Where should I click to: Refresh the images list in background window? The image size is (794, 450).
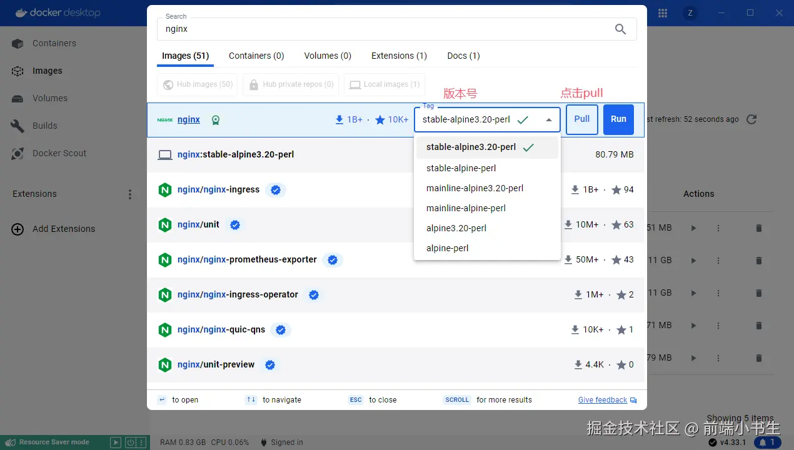tap(752, 119)
